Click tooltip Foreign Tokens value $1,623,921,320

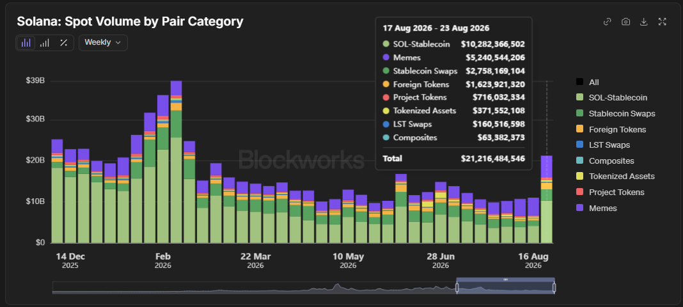495,84
